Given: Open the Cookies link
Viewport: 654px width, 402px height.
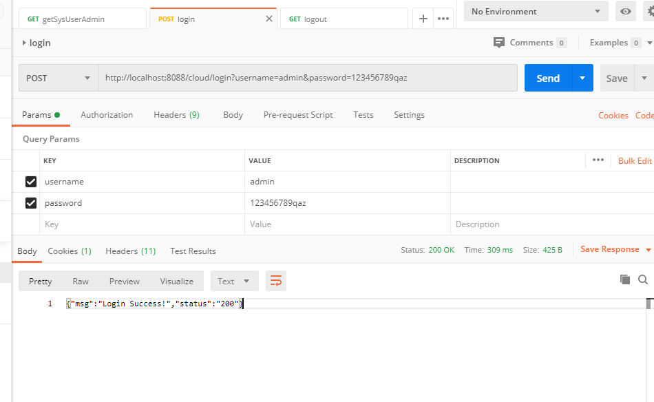Looking at the screenshot, I should (x=613, y=116).
